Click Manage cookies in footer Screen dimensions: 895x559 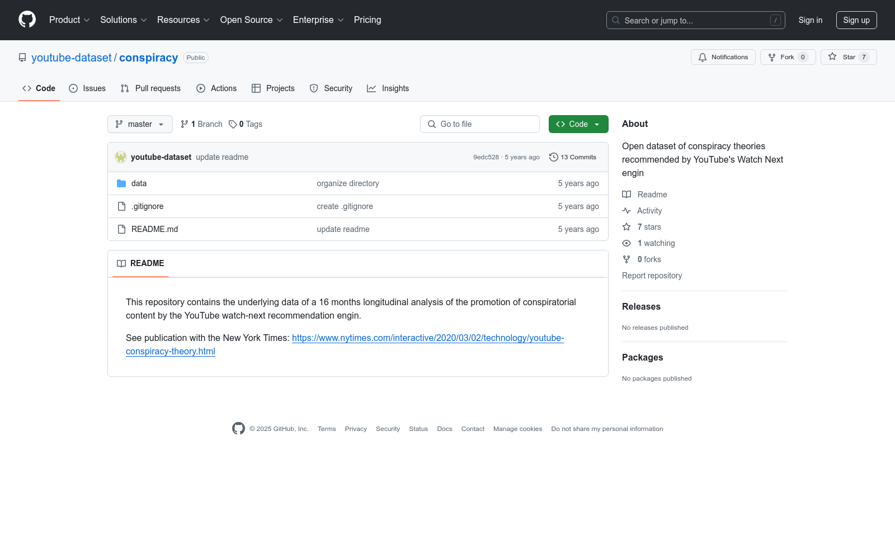517,429
